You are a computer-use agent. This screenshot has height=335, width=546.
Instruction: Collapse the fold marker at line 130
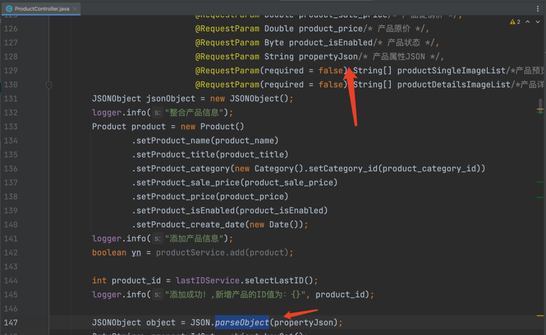pos(49,85)
